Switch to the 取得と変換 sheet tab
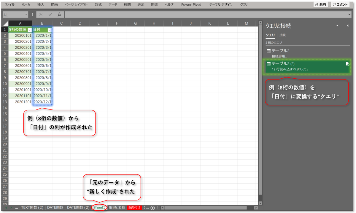Image resolution: width=356 pixels, height=213 pixels. coord(117,208)
